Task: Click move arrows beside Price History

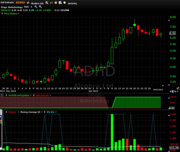Action: [2, 13]
